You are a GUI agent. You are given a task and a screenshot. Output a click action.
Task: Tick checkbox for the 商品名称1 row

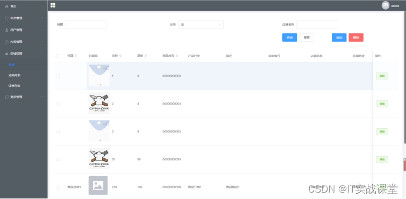pos(58,187)
